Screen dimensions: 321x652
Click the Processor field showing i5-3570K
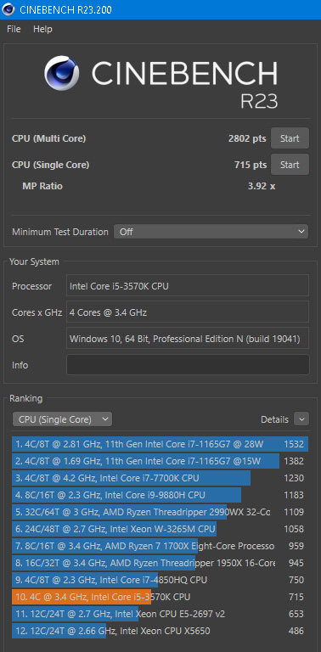tap(188, 285)
